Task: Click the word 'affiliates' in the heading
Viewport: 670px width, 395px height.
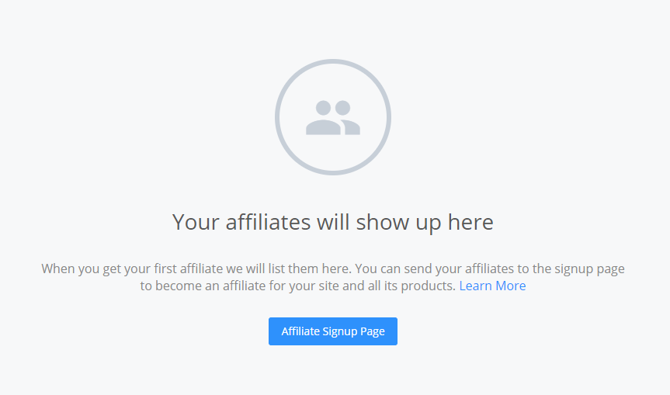Action: tap(268, 222)
